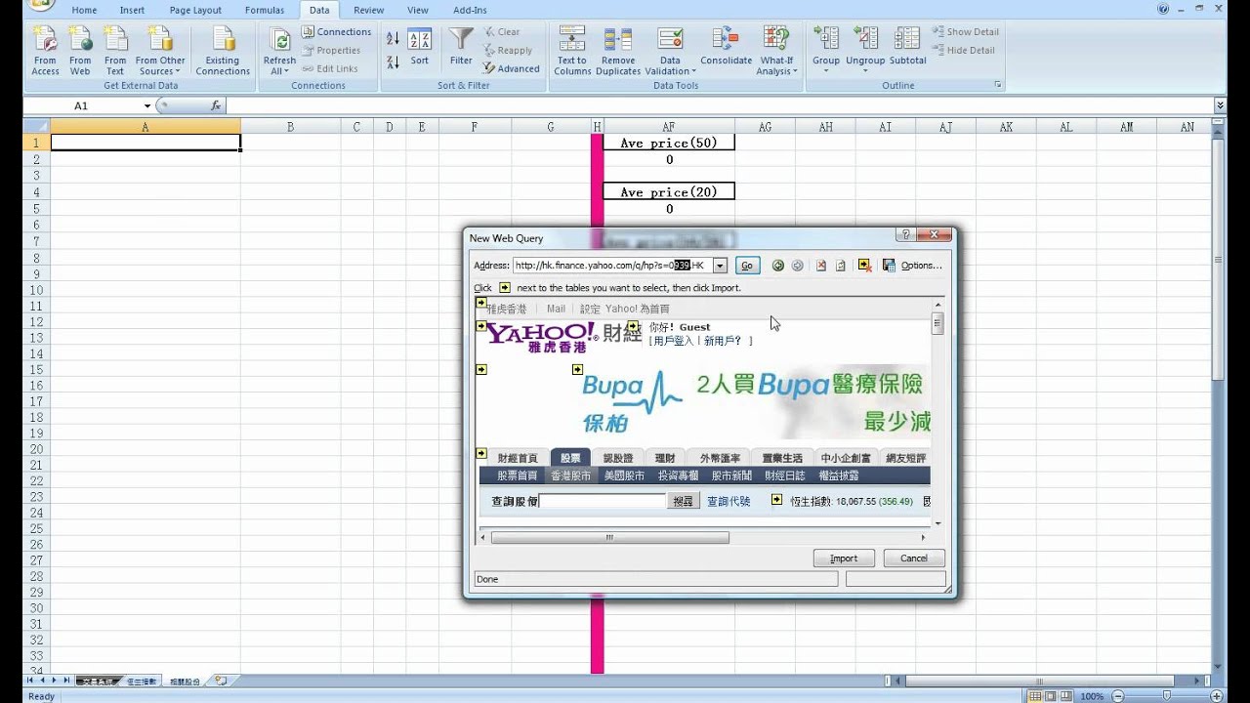Switch to the Insert ribbon tab
The image size is (1250, 703).
(x=132, y=10)
